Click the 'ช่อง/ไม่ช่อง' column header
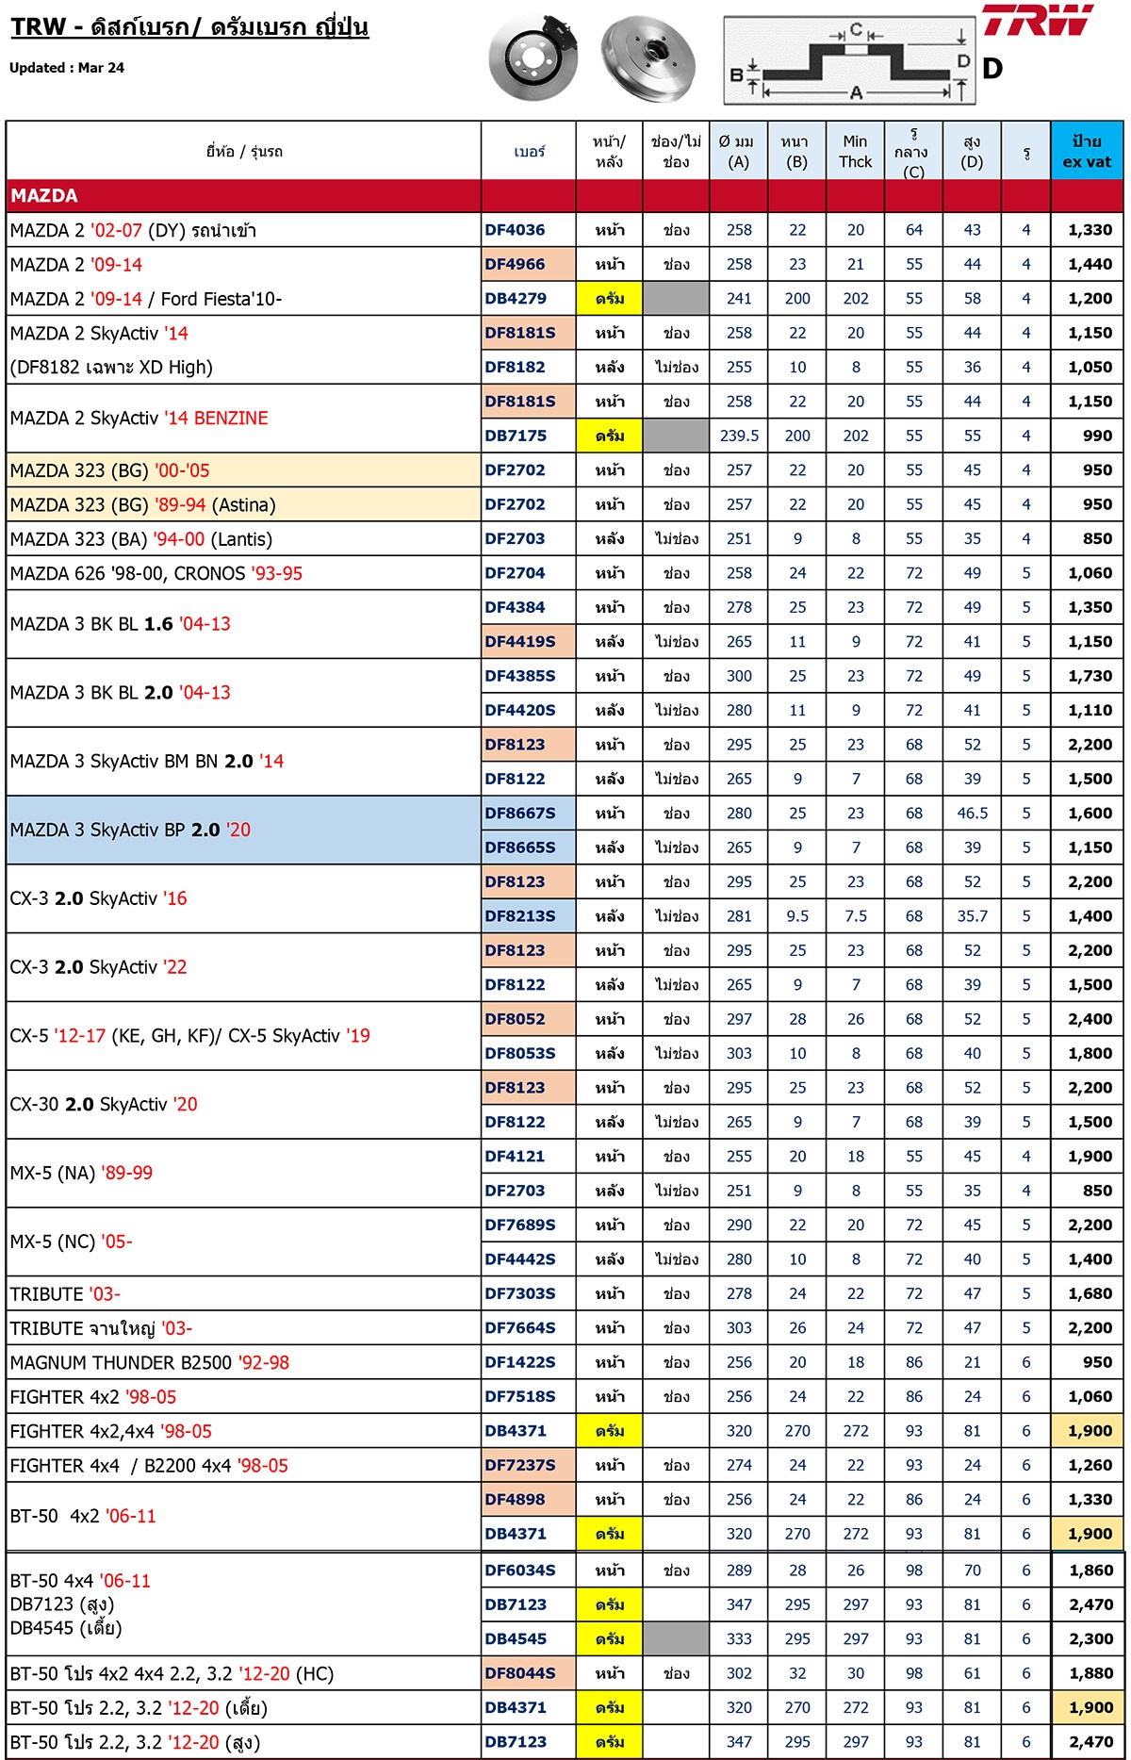Screen dimensions: 1131x1760 click(x=676, y=151)
